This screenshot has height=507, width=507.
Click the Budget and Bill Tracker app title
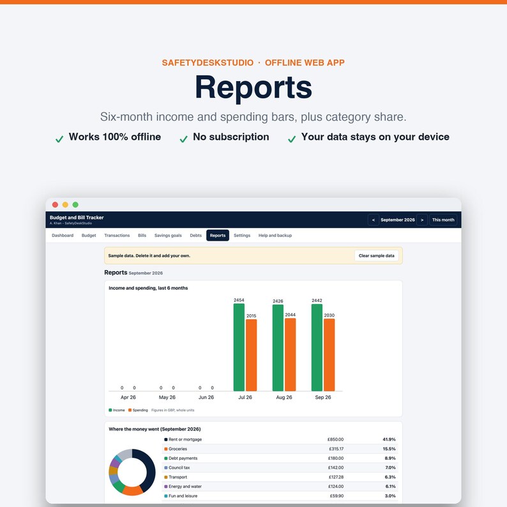coord(77,218)
